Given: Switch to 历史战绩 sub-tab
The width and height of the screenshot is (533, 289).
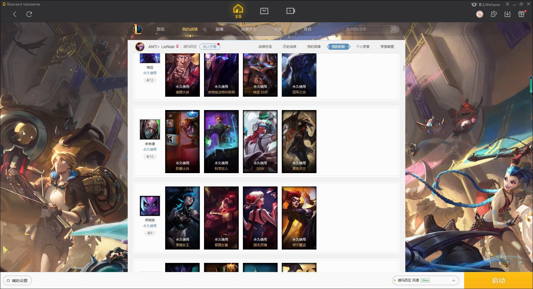Looking at the screenshot, I should tap(290, 47).
